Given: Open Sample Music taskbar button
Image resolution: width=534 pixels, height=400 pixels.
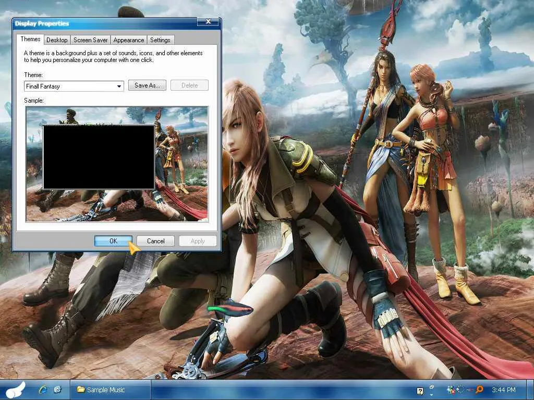Looking at the screenshot, I should [x=111, y=390].
